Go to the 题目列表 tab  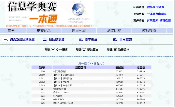click(79, 30)
